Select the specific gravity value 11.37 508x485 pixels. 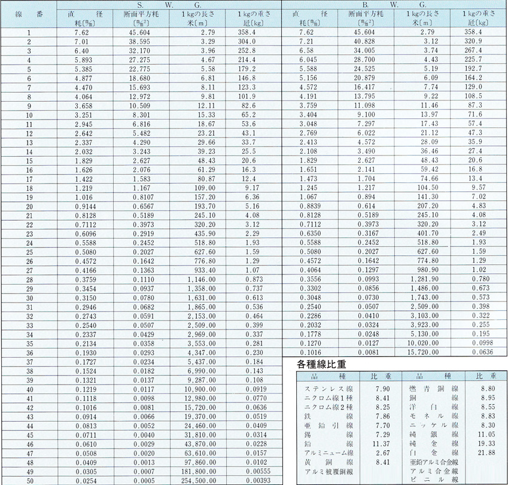tap(381, 444)
